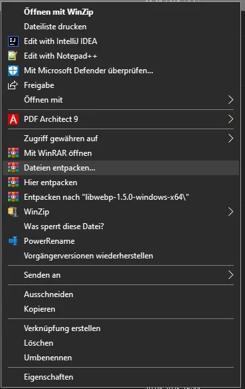
Task: Click the Freigabe share icon
Action: [x=13, y=85]
